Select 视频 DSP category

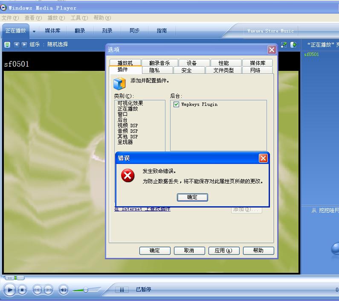(x=127, y=126)
